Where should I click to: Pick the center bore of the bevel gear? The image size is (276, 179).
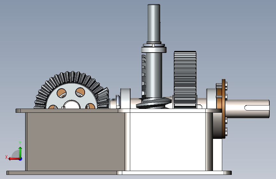[72, 104]
